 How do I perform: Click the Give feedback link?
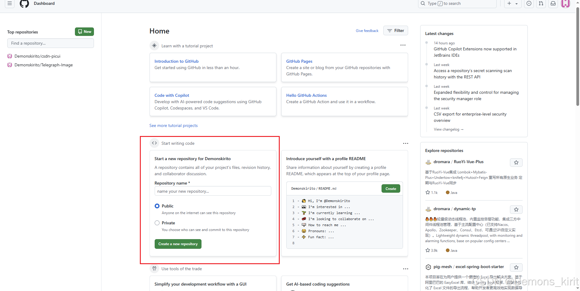pyautogui.click(x=367, y=31)
